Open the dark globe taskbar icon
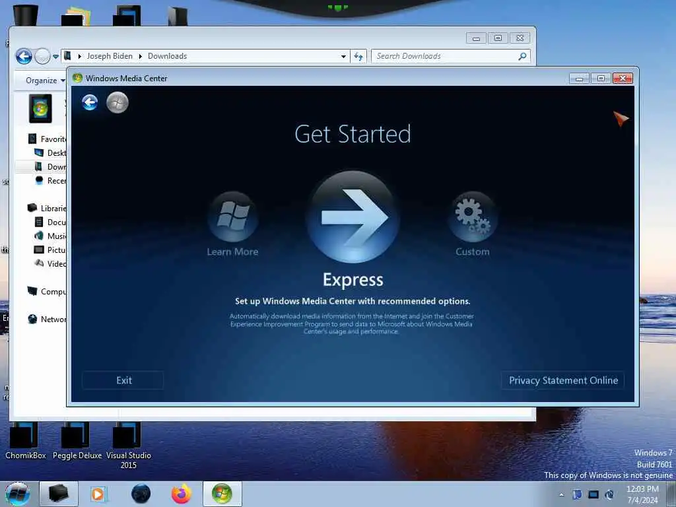Viewport: 676px width, 507px height. pos(141,494)
